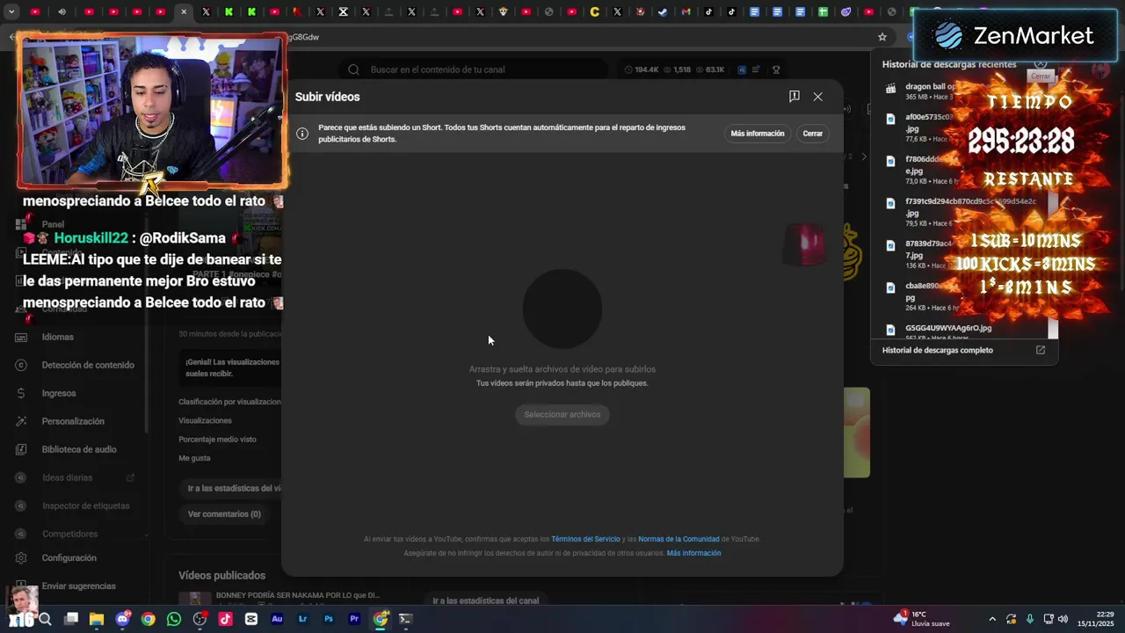Open CapCut from taskbar
This screenshot has width=1125, height=633.
tap(251, 619)
